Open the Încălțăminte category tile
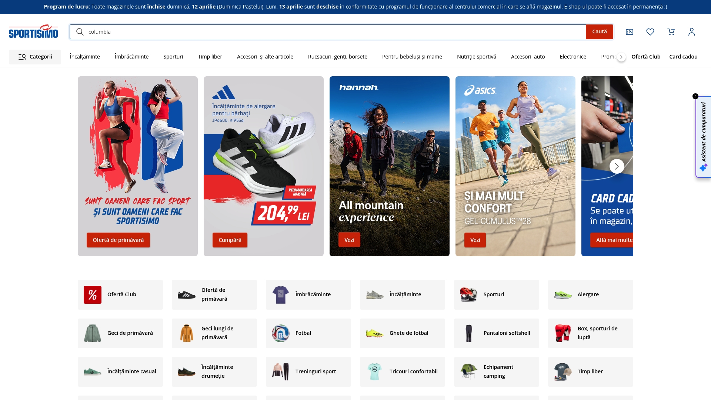The height and width of the screenshot is (400, 711). click(403, 295)
